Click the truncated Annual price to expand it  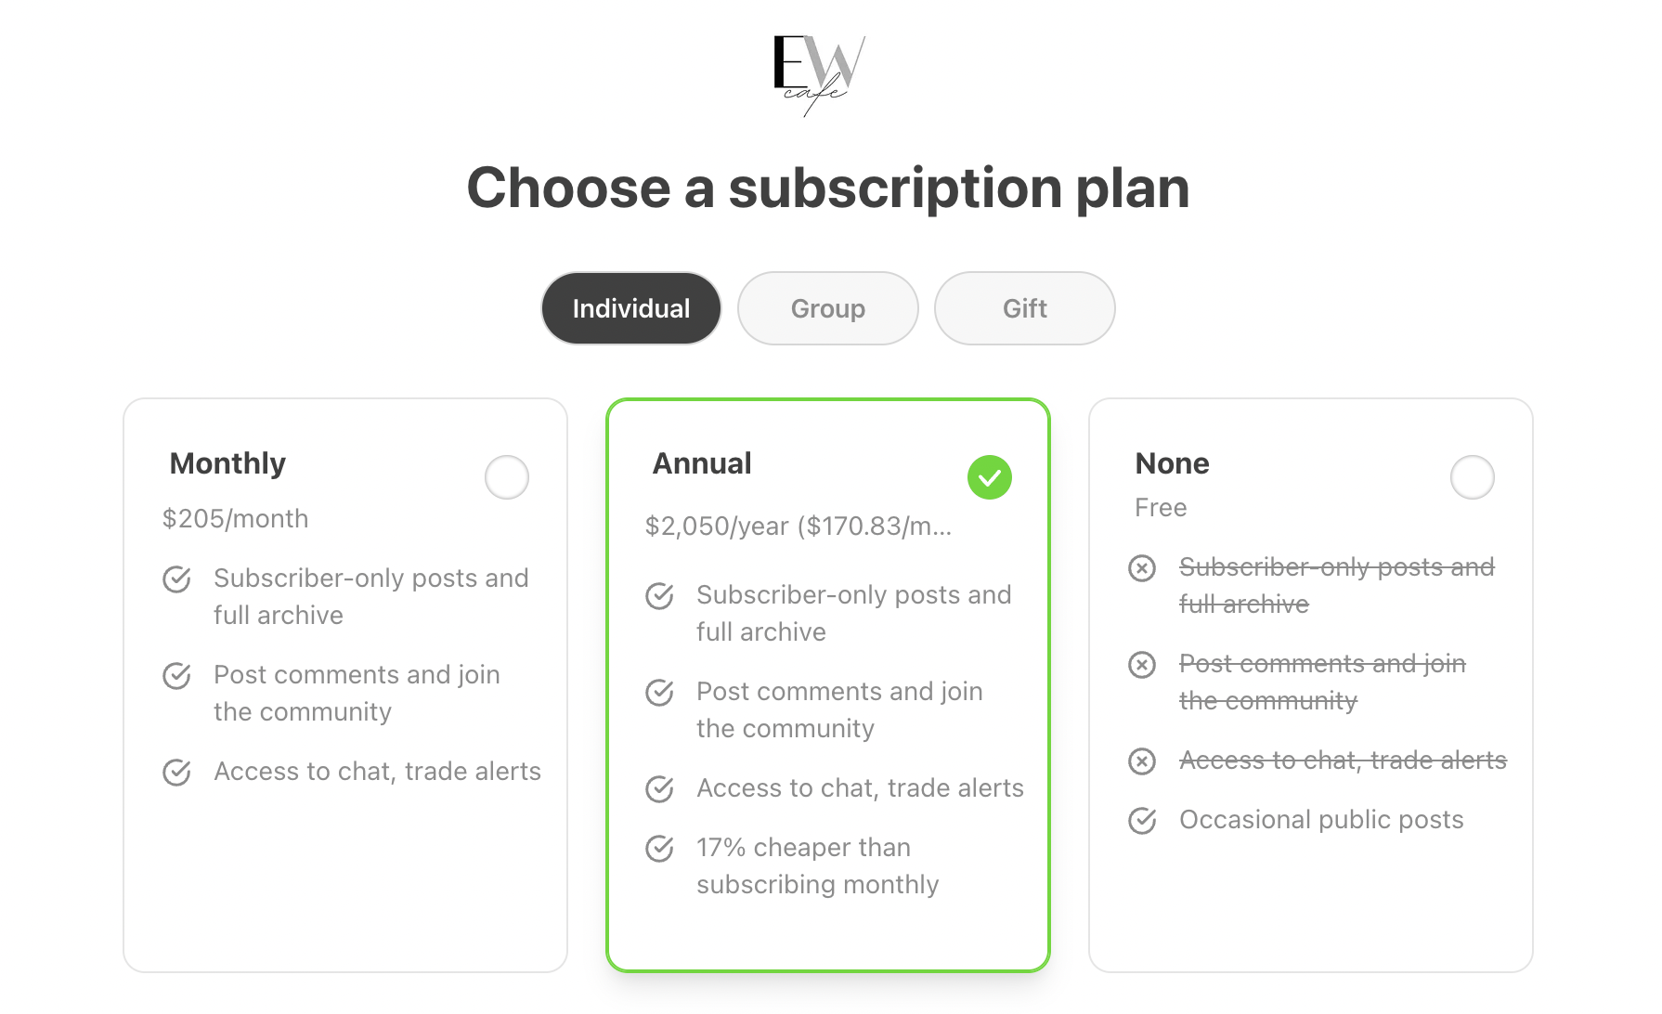tap(800, 527)
